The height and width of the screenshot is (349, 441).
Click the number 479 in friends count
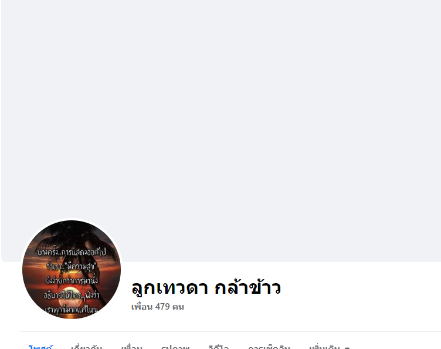pyautogui.click(x=162, y=307)
